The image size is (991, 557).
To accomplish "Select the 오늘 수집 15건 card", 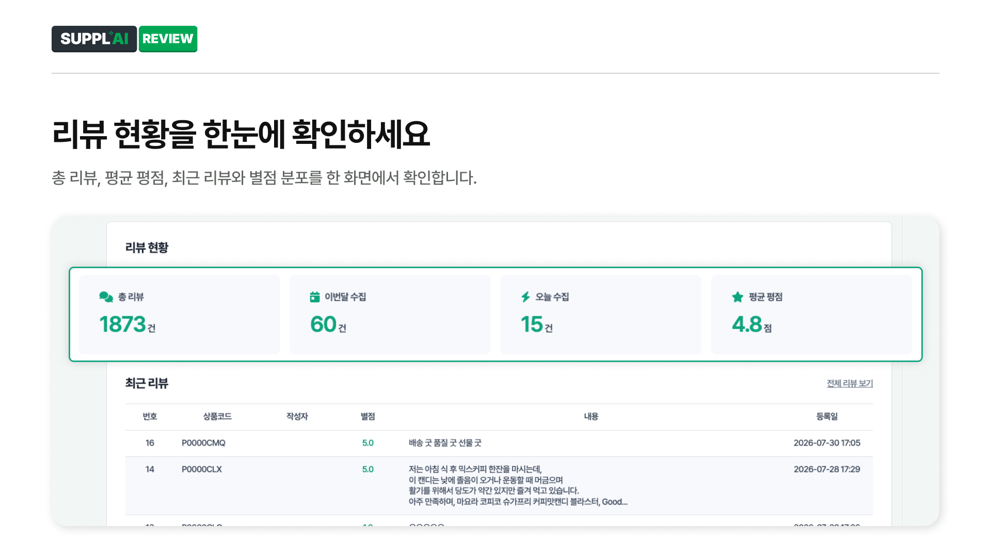I will click(600, 314).
